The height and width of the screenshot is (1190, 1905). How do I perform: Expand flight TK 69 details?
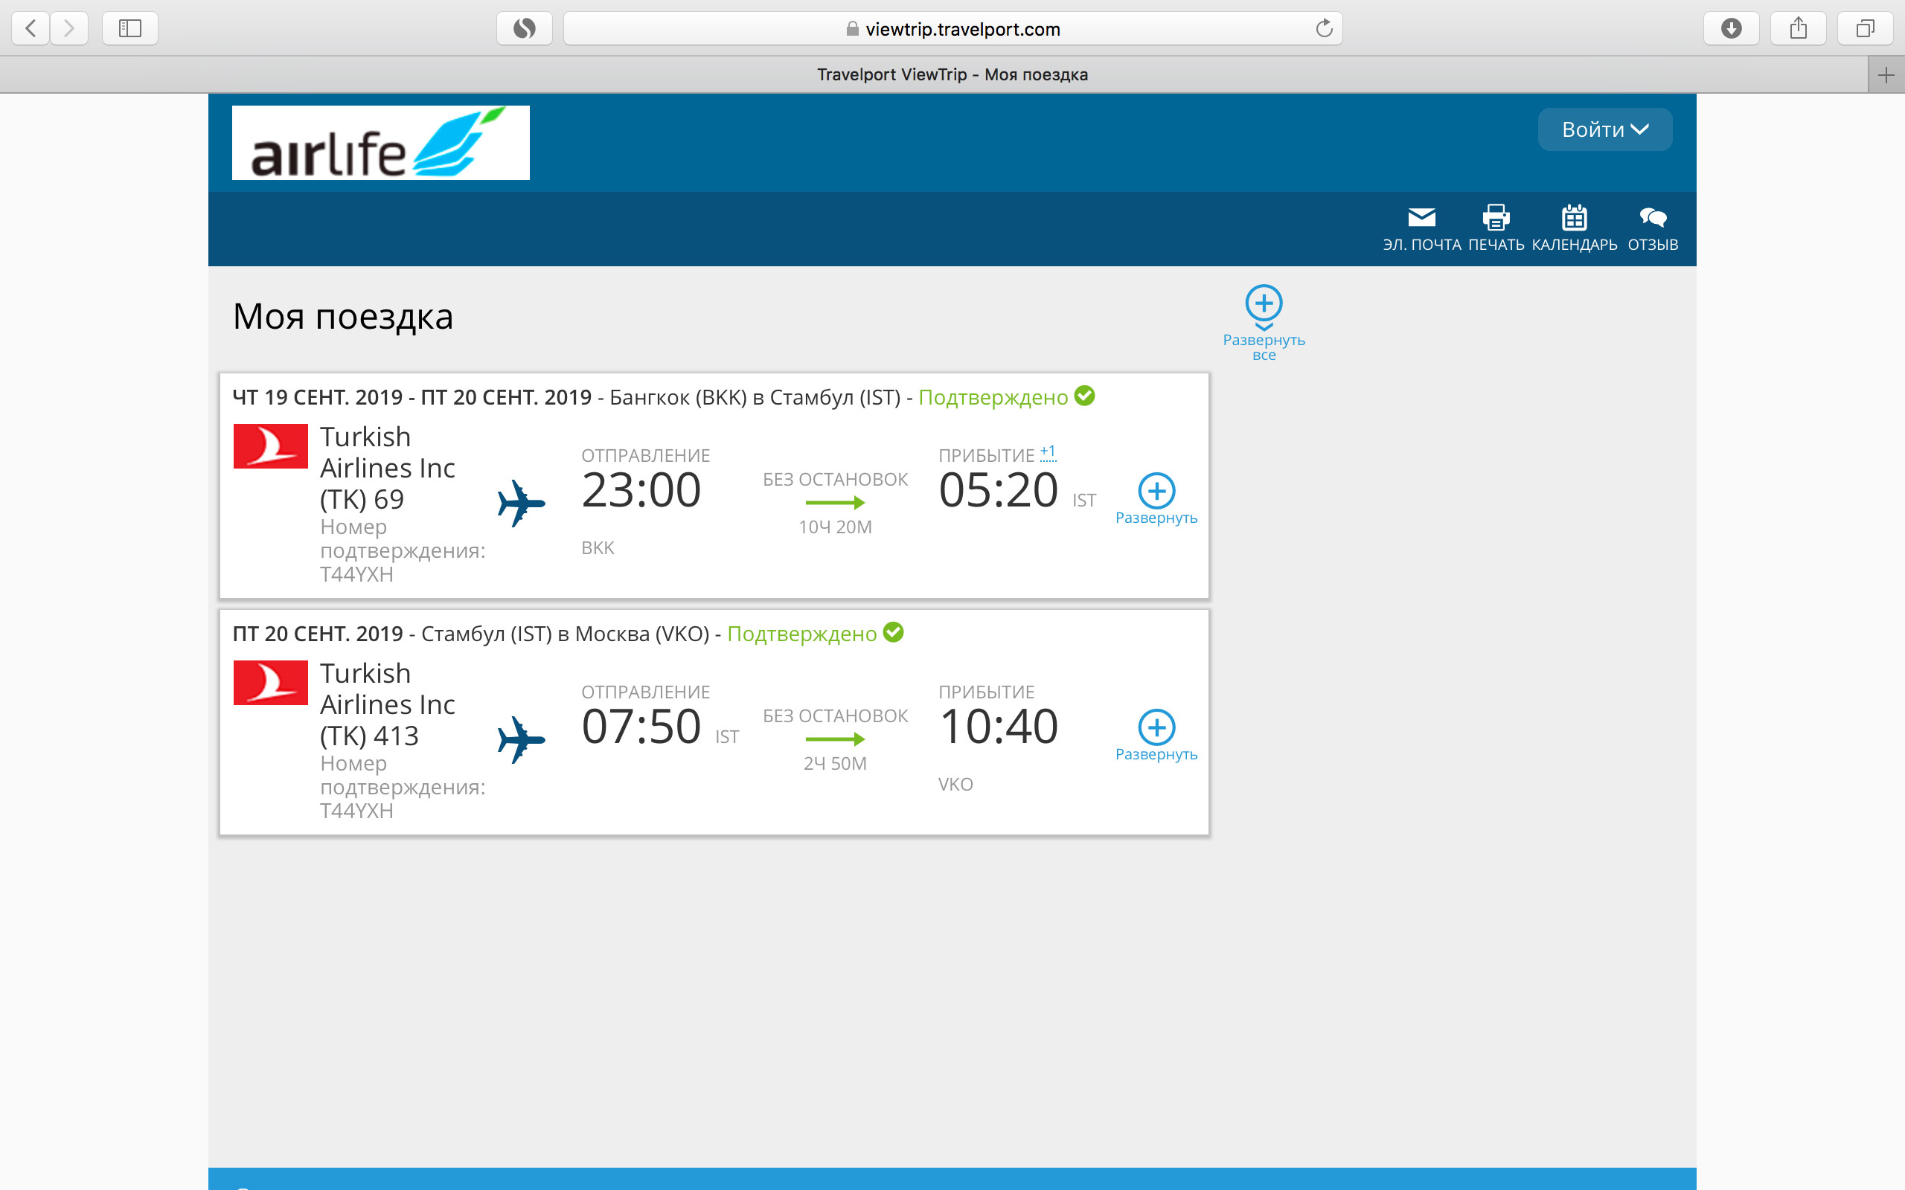(x=1156, y=491)
